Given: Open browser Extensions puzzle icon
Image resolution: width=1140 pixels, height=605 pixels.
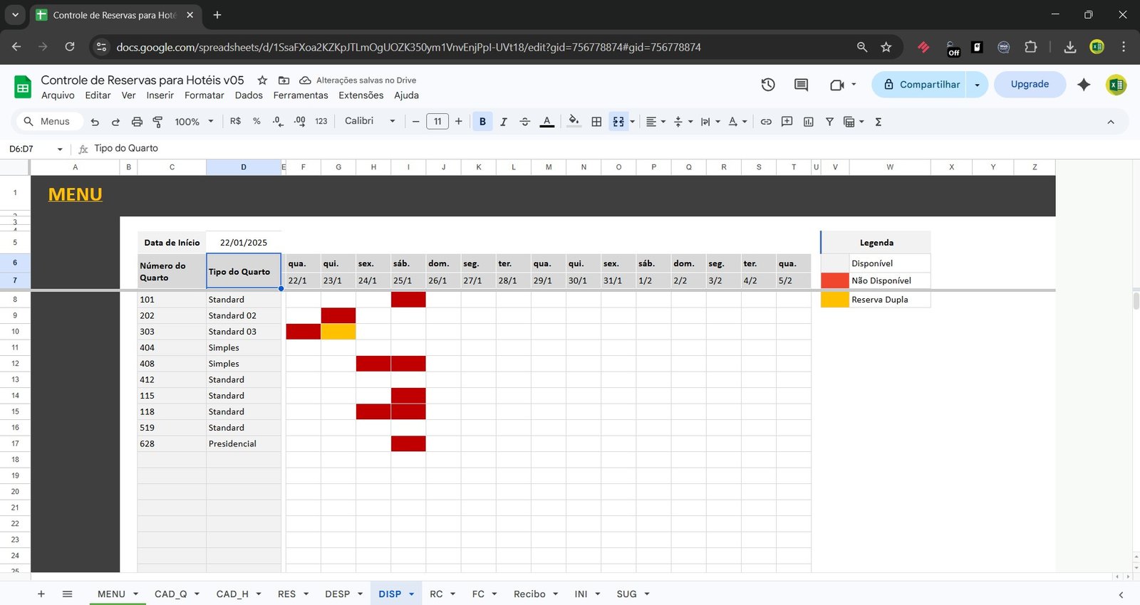Looking at the screenshot, I should point(1030,47).
